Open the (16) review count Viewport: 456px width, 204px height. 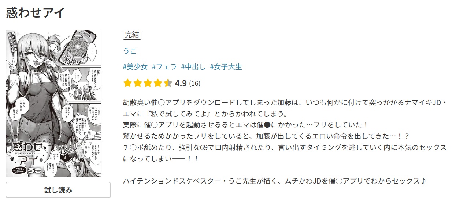(194, 83)
